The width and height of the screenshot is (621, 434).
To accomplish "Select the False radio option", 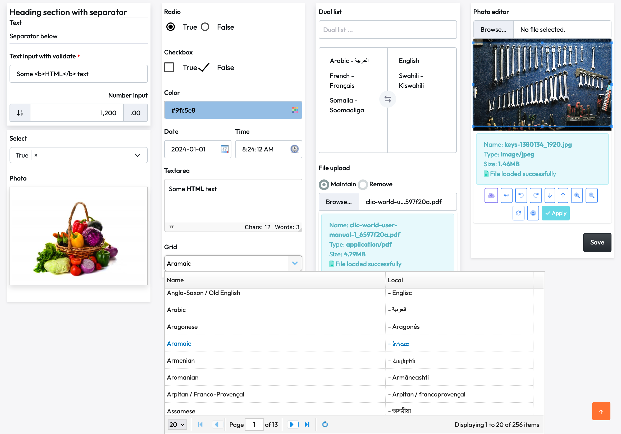I will tap(205, 27).
